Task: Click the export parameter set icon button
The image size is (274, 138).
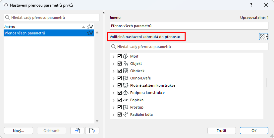Action: tap(92, 131)
